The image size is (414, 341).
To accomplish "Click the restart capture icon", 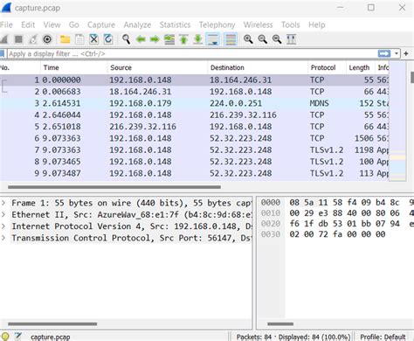I will (32, 39).
